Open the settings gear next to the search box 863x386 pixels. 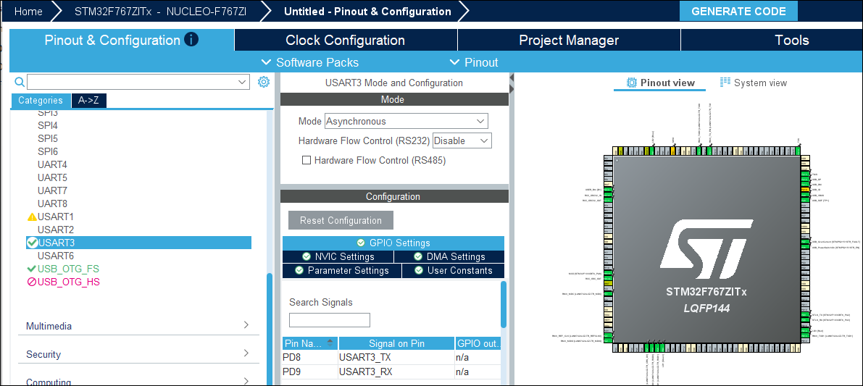tap(264, 82)
